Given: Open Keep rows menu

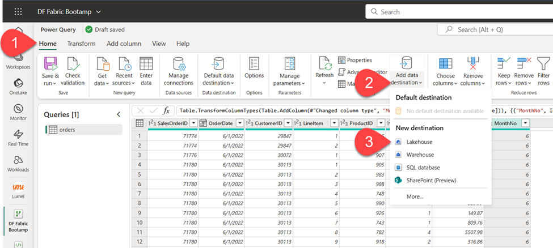Looking at the screenshot, I should click(503, 71).
